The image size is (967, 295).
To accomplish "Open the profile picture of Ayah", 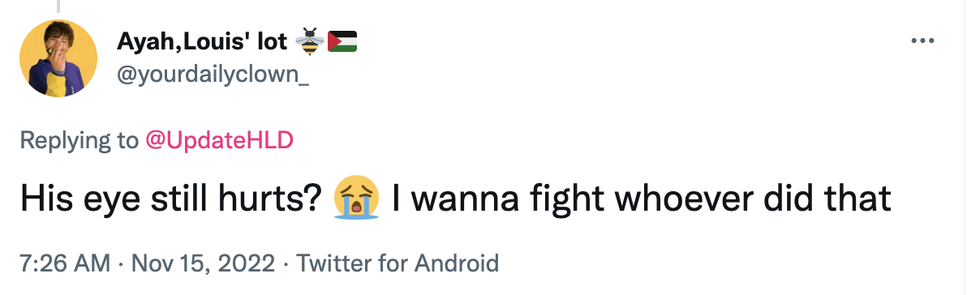I will (58, 58).
